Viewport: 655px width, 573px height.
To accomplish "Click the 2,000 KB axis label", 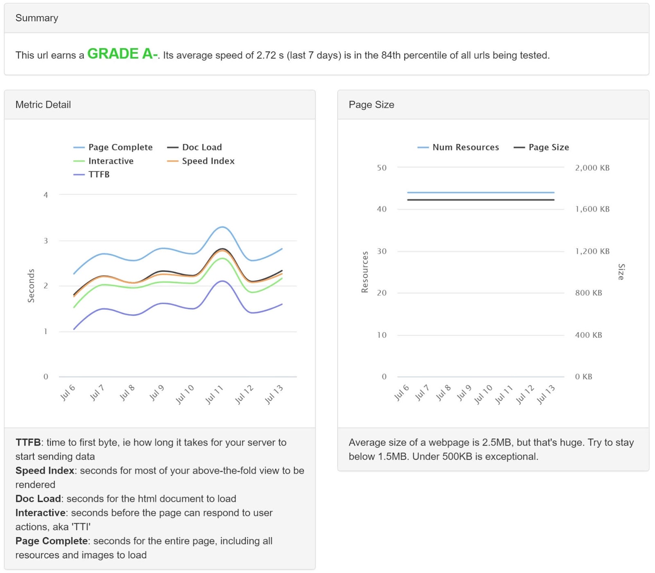I will pyautogui.click(x=592, y=168).
